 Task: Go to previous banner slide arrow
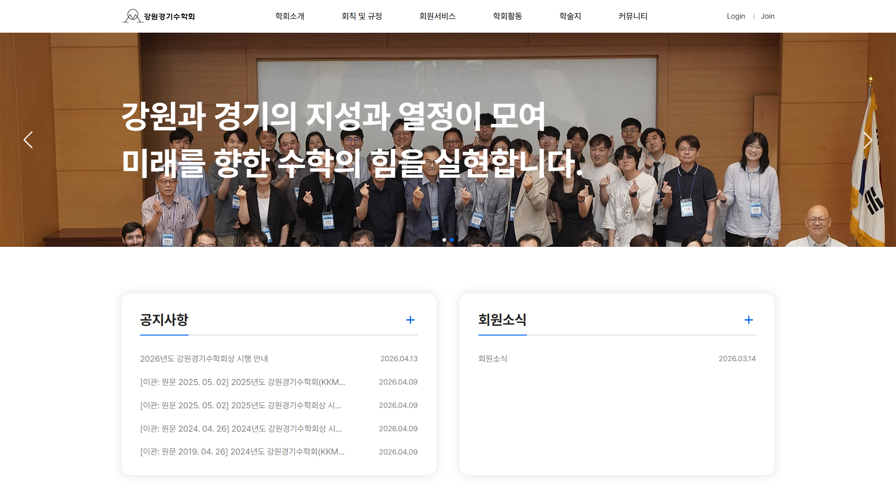(28, 140)
